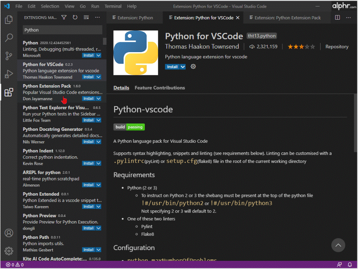Open errors and warnings in status bar
Viewport: 358px width, 269px height.
tap(15, 265)
